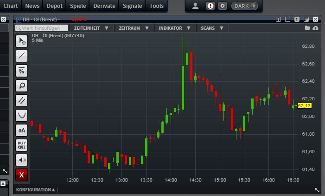
Task: Open the Spiele menu
Action: click(x=78, y=6)
